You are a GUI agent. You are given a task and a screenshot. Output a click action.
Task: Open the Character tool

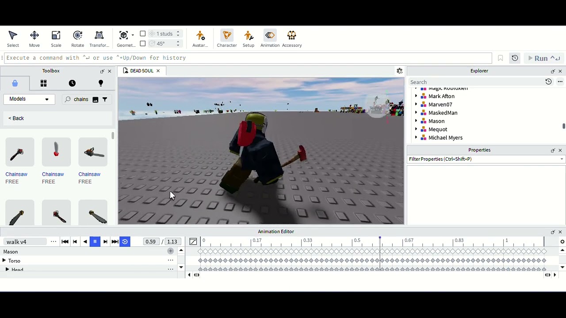227,39
